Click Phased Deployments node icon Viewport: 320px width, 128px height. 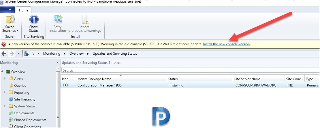click(11, 120)
